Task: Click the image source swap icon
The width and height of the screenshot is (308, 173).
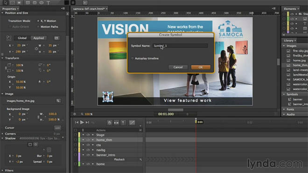Action: point(58,101)
